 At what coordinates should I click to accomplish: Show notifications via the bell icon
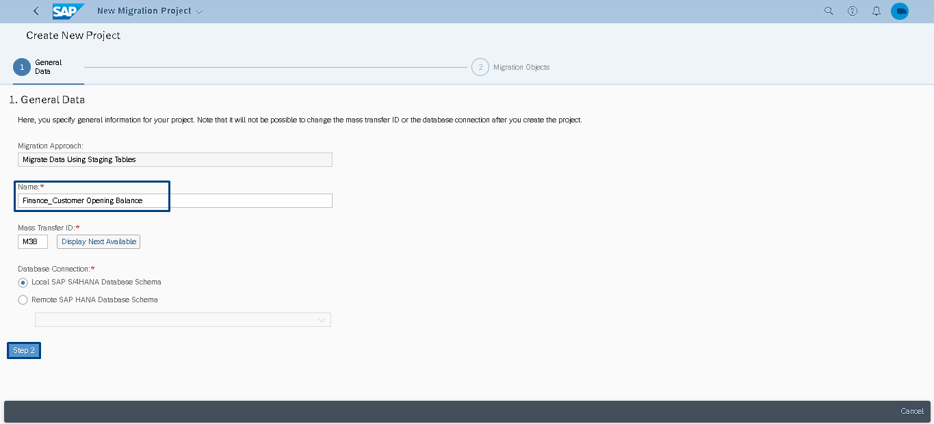[876, 11]
